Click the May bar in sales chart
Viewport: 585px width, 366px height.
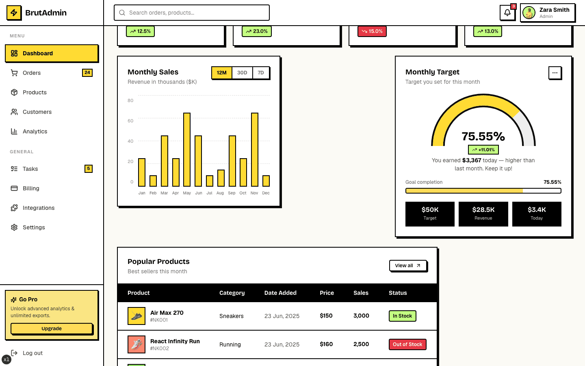pyautogui.click(x=187, y=150)
